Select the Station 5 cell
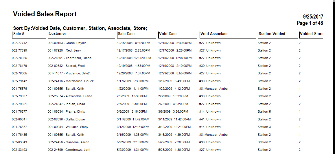This screenshot has width=335, height=154. click(x=264, y=111)
